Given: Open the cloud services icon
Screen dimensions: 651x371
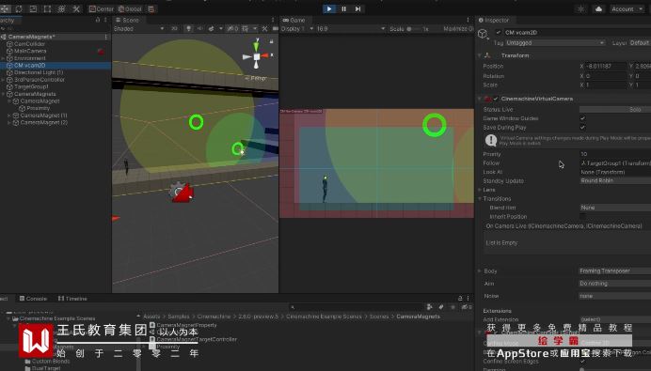Looking at the screenshot, I should tap(598, 8).
